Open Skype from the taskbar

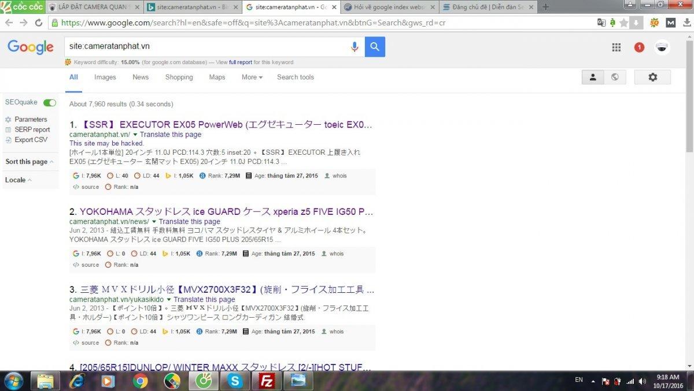[x=235, y=381]
